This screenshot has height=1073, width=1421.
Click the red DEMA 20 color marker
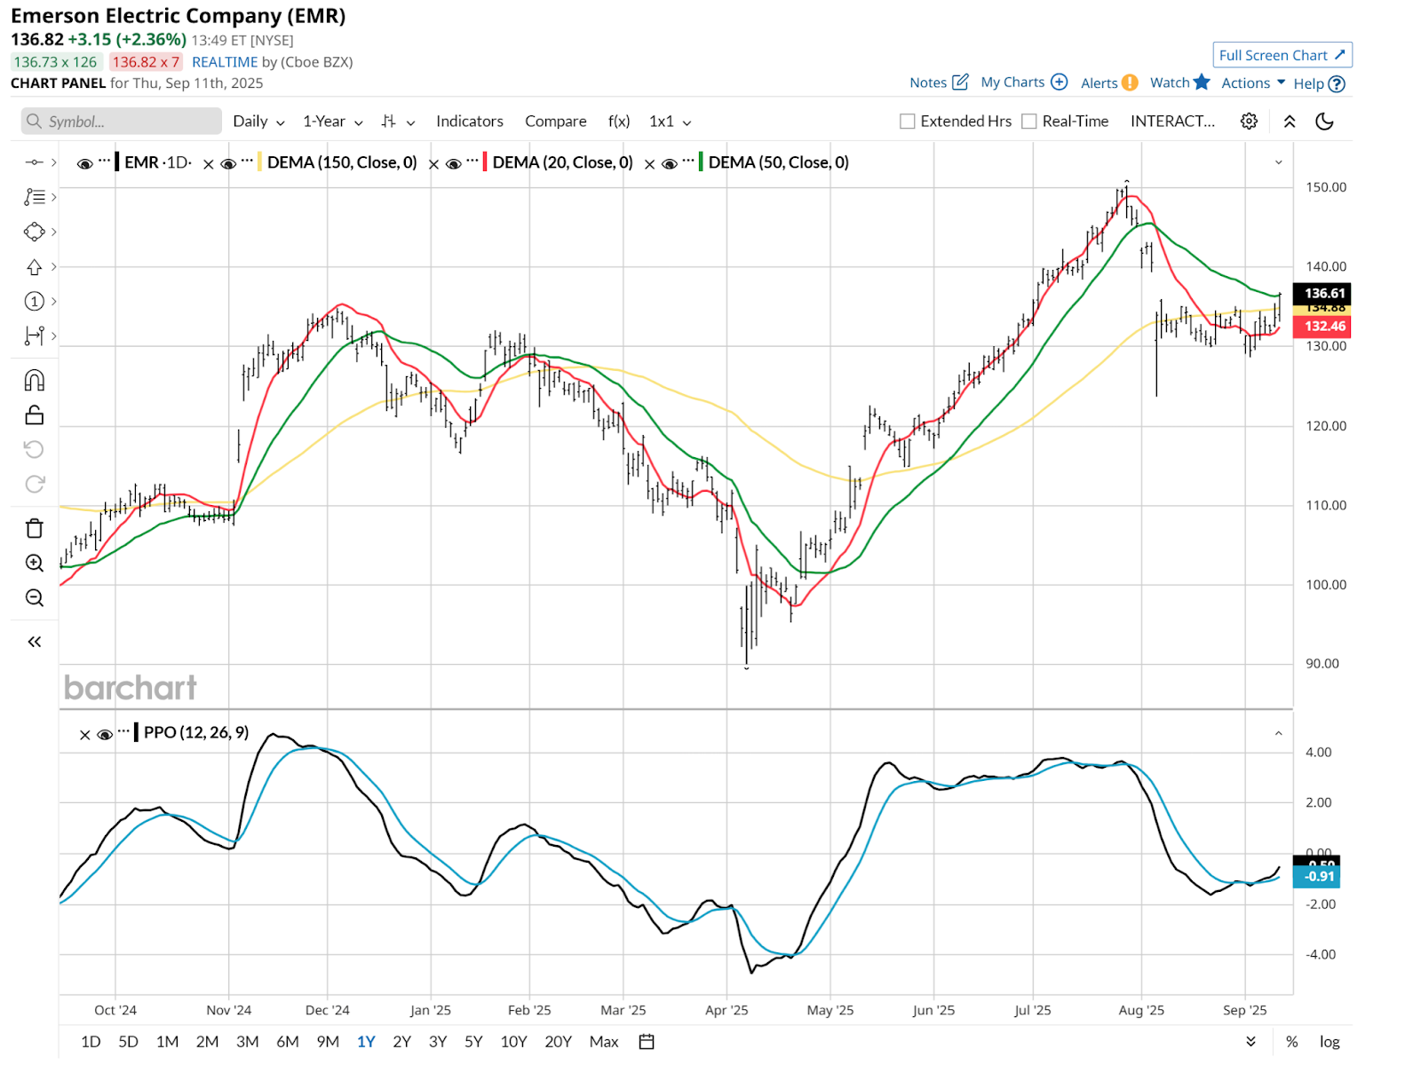[485, 162]
